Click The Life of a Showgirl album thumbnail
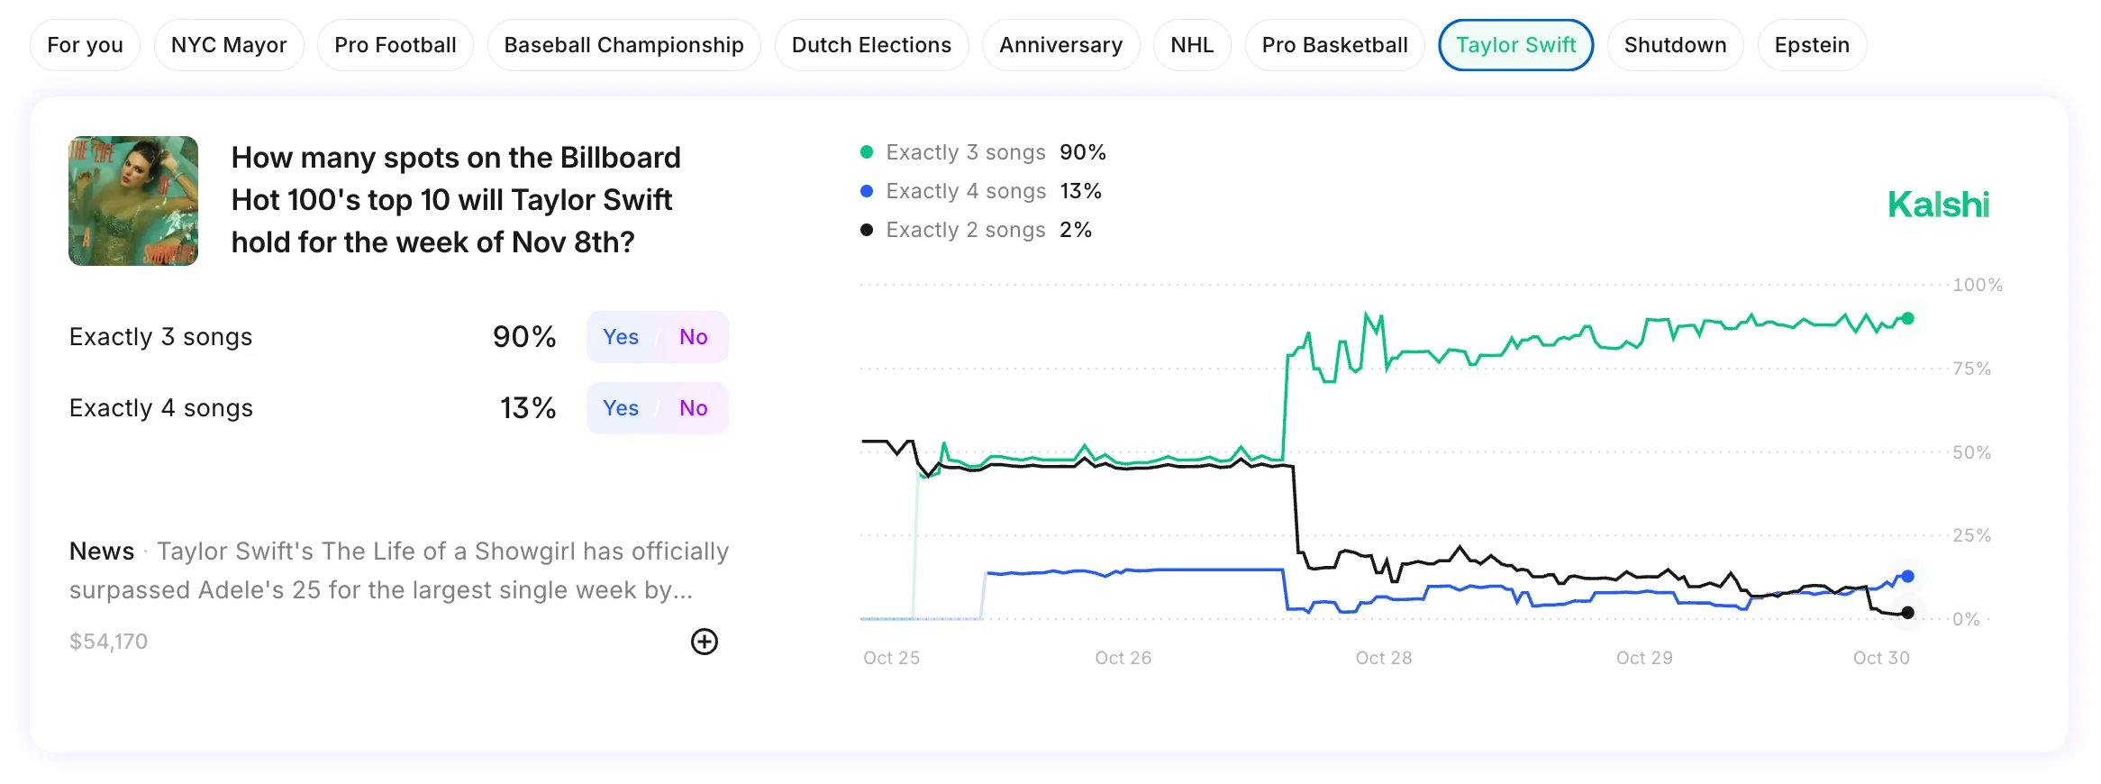The width and height of the screenshot is (2101, 784). pyautogui.click(x=133, y=199)
